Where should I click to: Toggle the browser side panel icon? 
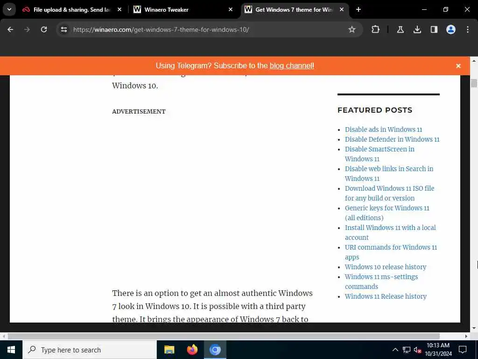[x=434, y=29]
